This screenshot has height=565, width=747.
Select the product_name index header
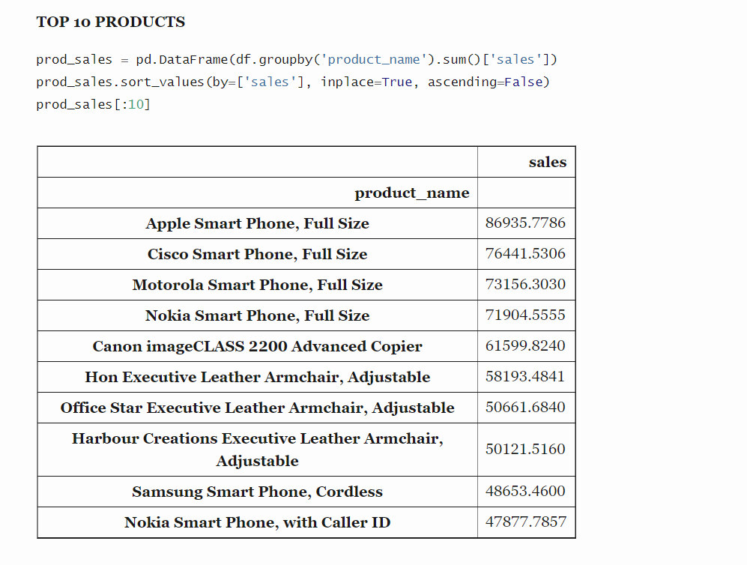411,193
